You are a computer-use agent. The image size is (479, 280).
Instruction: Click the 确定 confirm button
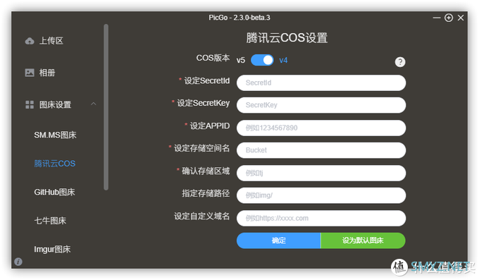click(x=279, y=241)
